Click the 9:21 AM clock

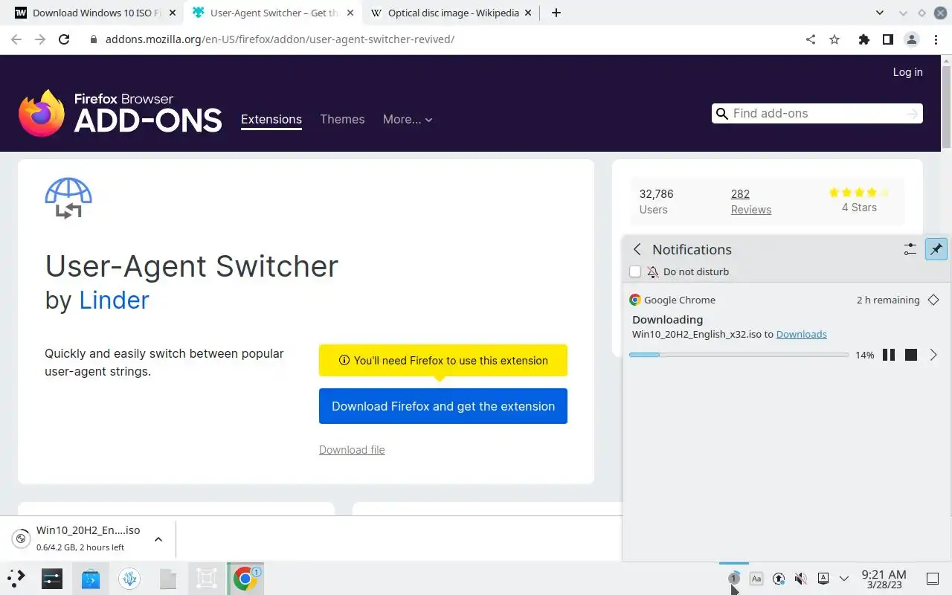884,579
